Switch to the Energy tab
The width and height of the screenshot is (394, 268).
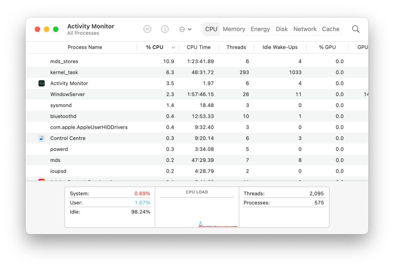pos(260,29)
